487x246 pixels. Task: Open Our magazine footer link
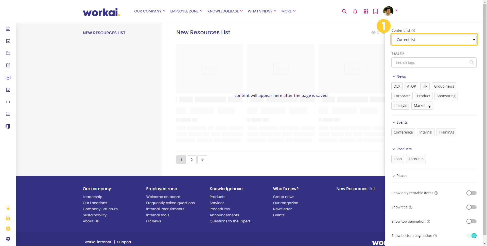tap(285, 203)
